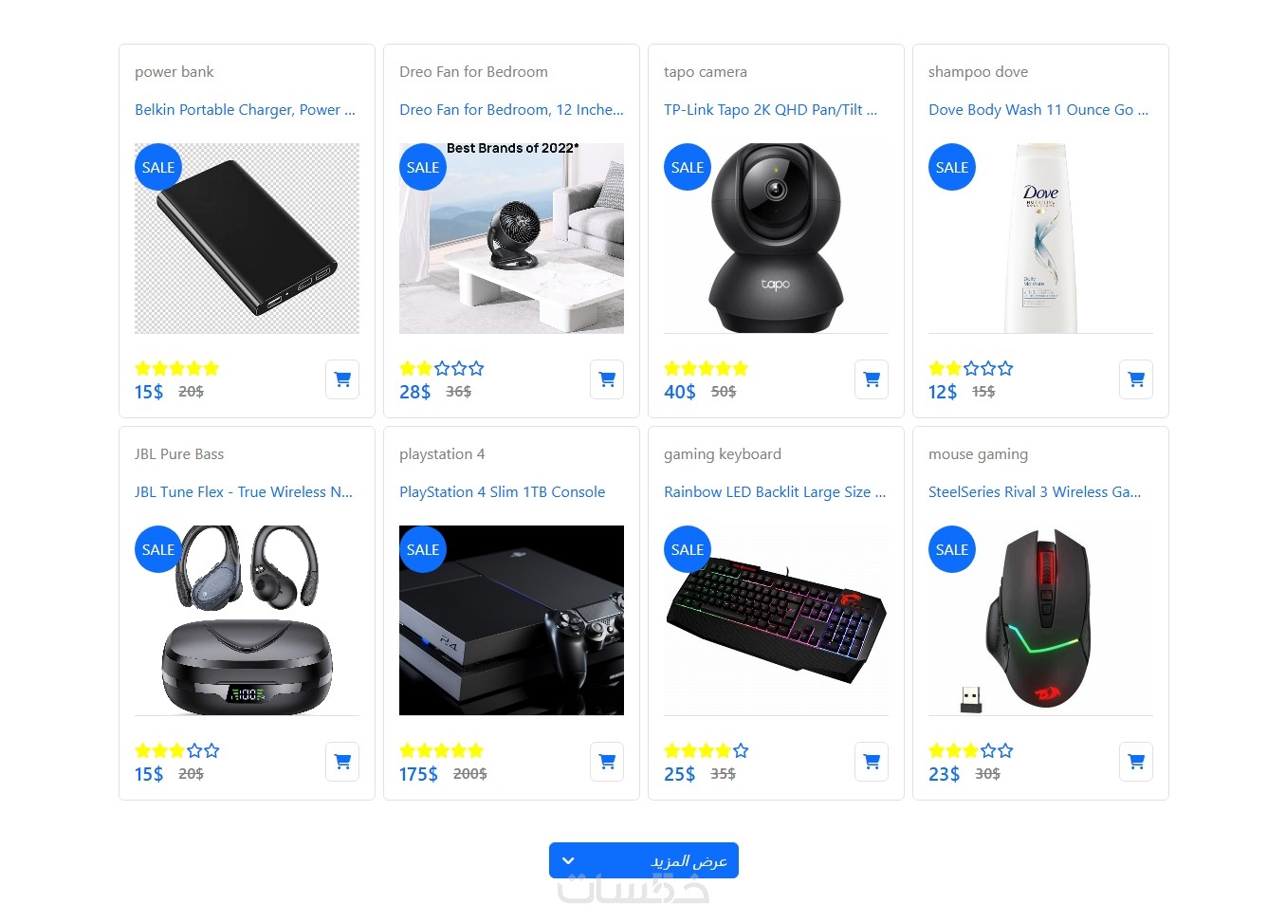
Task: Open the Belkin Portable Charger product link
Action: [245, 110]
